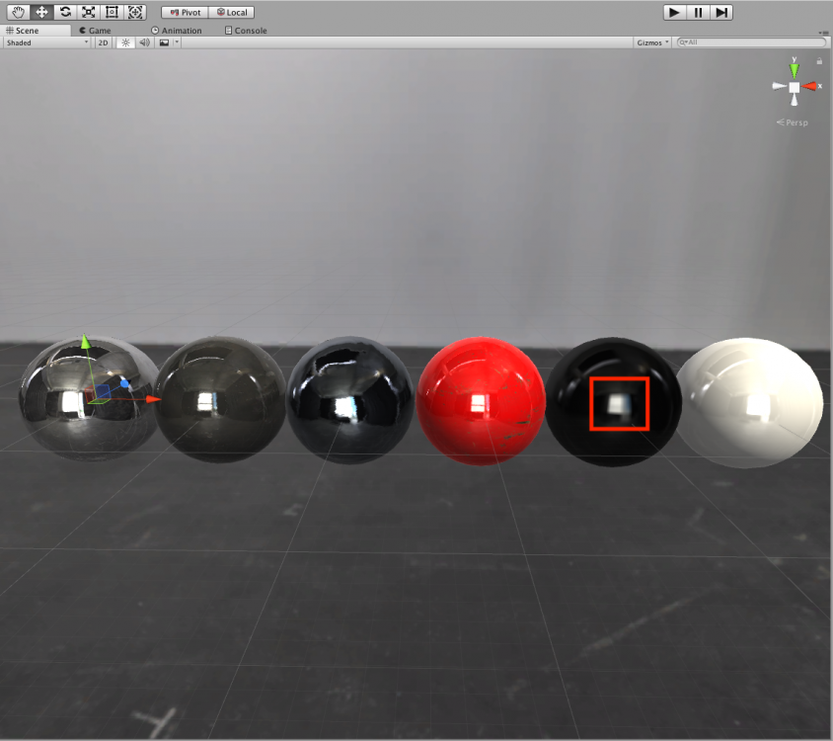Open the Shaded draw mode dropdown
The image size is (833, 741).
coord(46,42)
